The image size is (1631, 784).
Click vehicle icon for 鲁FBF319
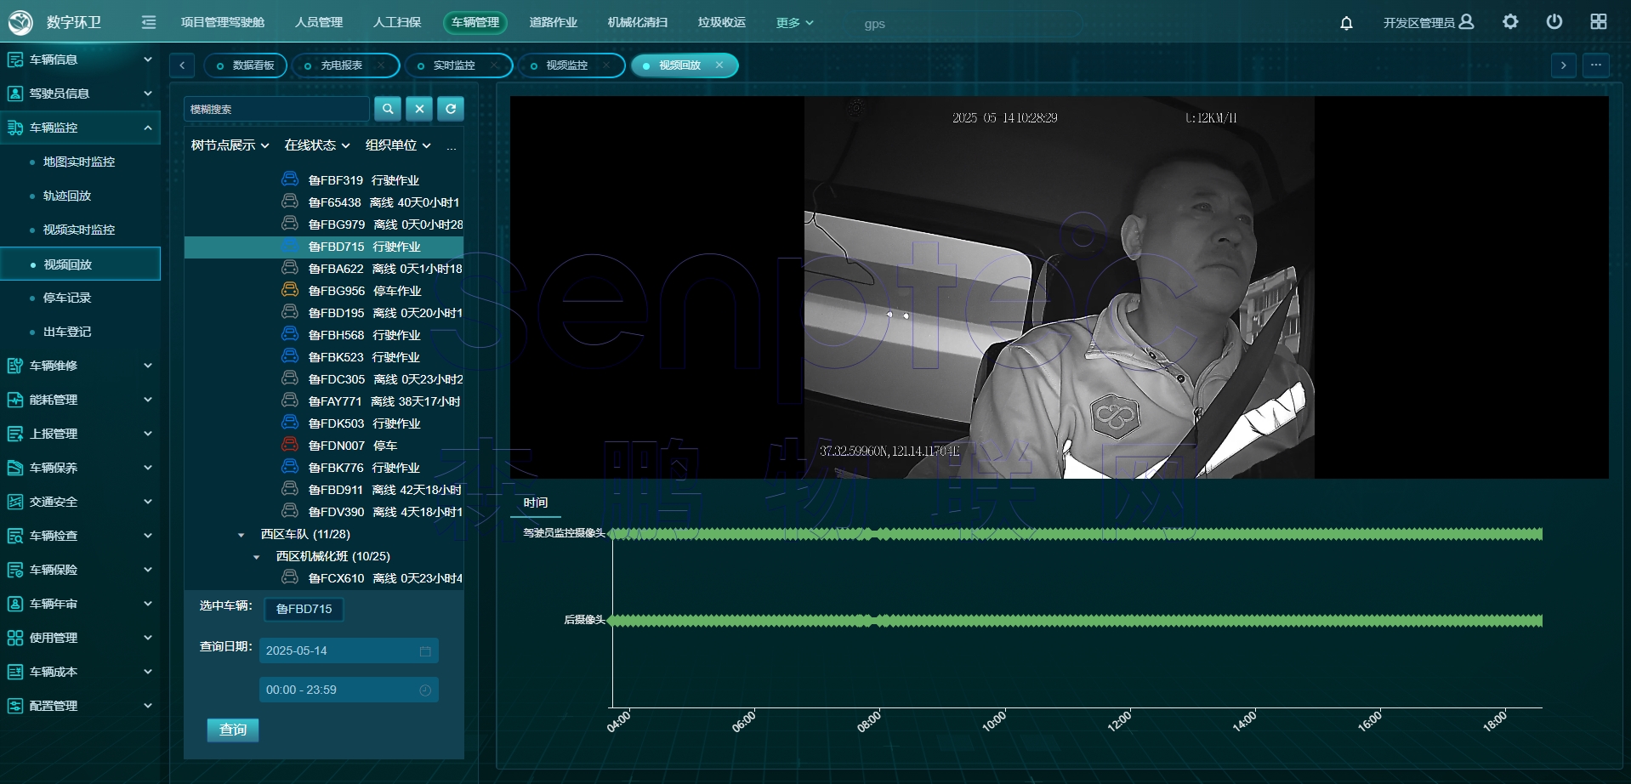[x=290, y=179]
